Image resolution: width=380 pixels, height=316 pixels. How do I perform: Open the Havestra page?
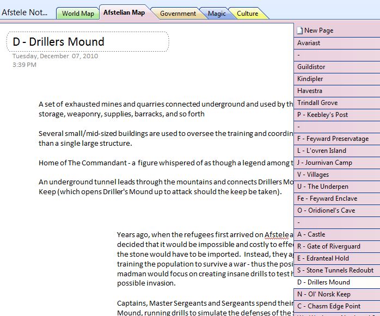click(x=337, y=91)
